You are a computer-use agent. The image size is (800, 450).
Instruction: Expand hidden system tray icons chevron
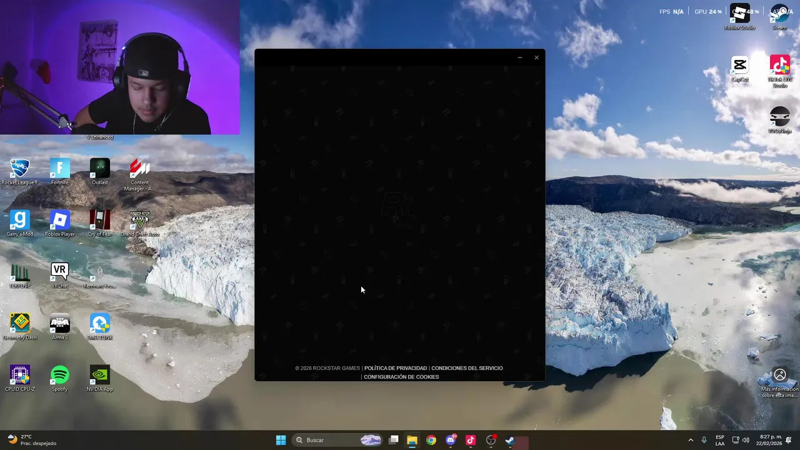click(x=691, y=440)
